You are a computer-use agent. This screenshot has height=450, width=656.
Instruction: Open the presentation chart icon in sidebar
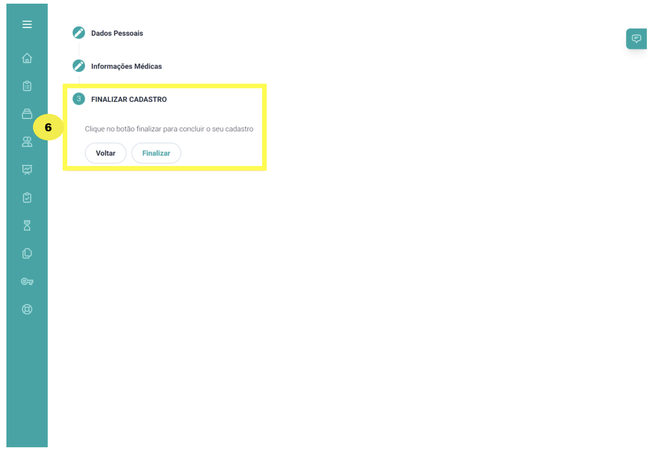27,170
